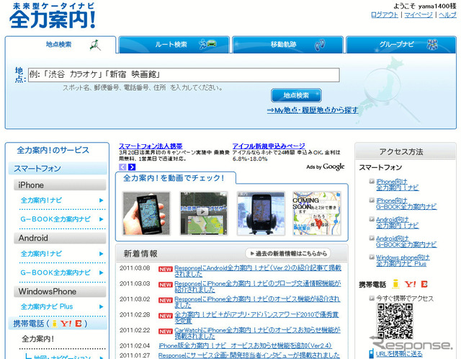461x359 pixels.
Task: Open Android G-BOOK全力案内ナビ sidebar item
Action: [x=55, y=272]
